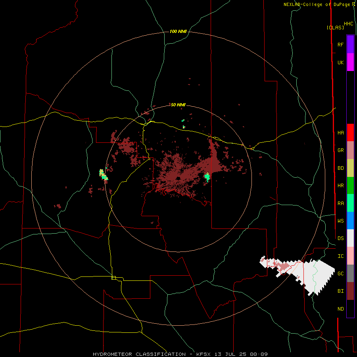
Task: Click the radar site center hole
Action: click(x=178, y=178)
